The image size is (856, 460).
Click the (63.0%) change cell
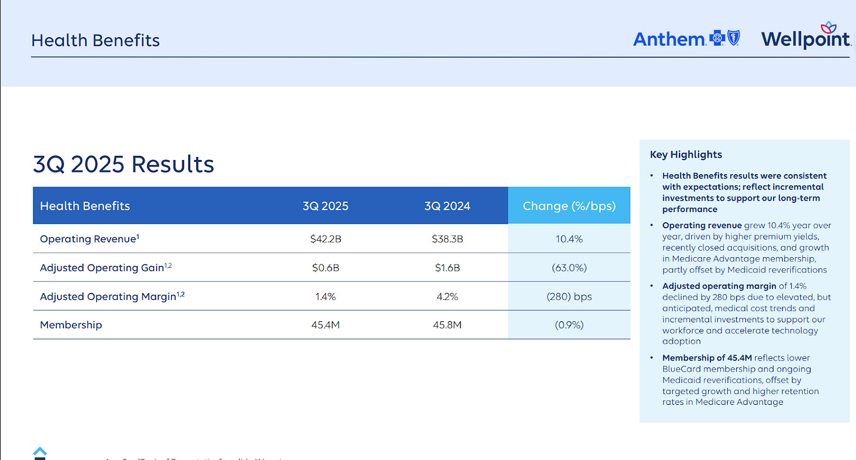coord(569,268)
